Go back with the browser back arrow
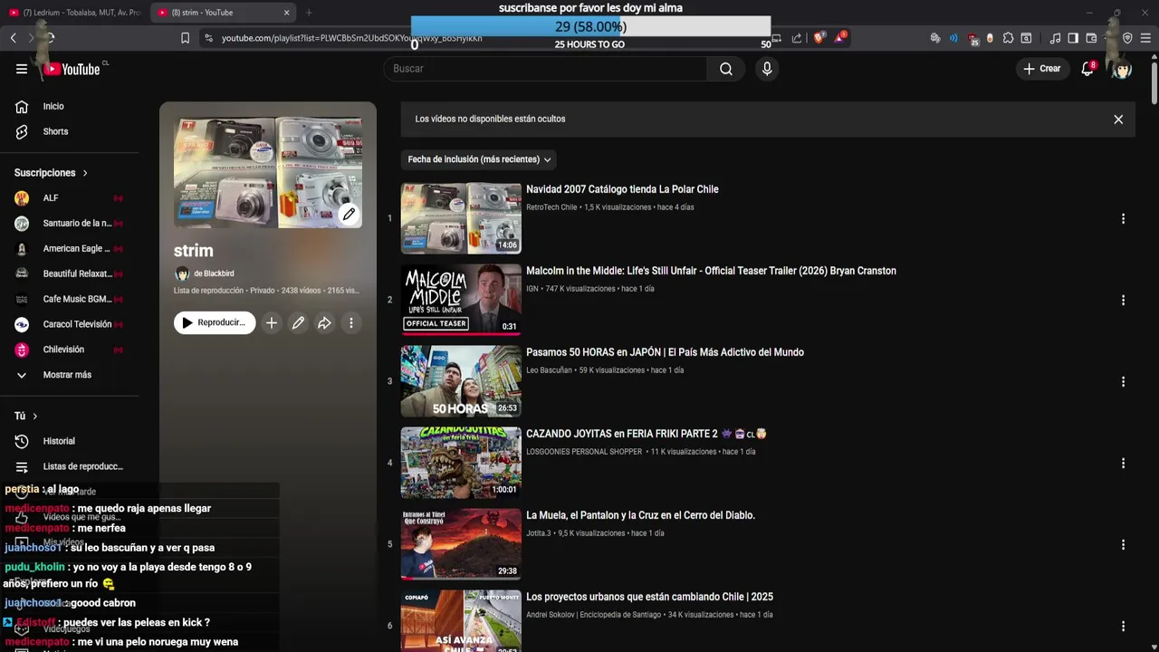This screenshot has width=1159, height=652. pyautogui.click(x=13, y=38)
